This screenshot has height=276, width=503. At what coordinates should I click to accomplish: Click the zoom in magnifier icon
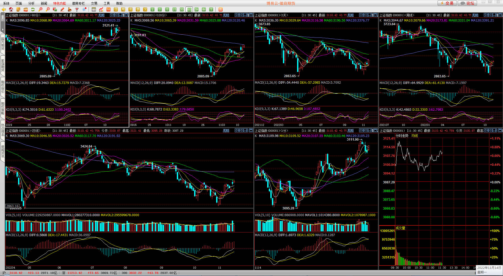[x=40, y=9]
